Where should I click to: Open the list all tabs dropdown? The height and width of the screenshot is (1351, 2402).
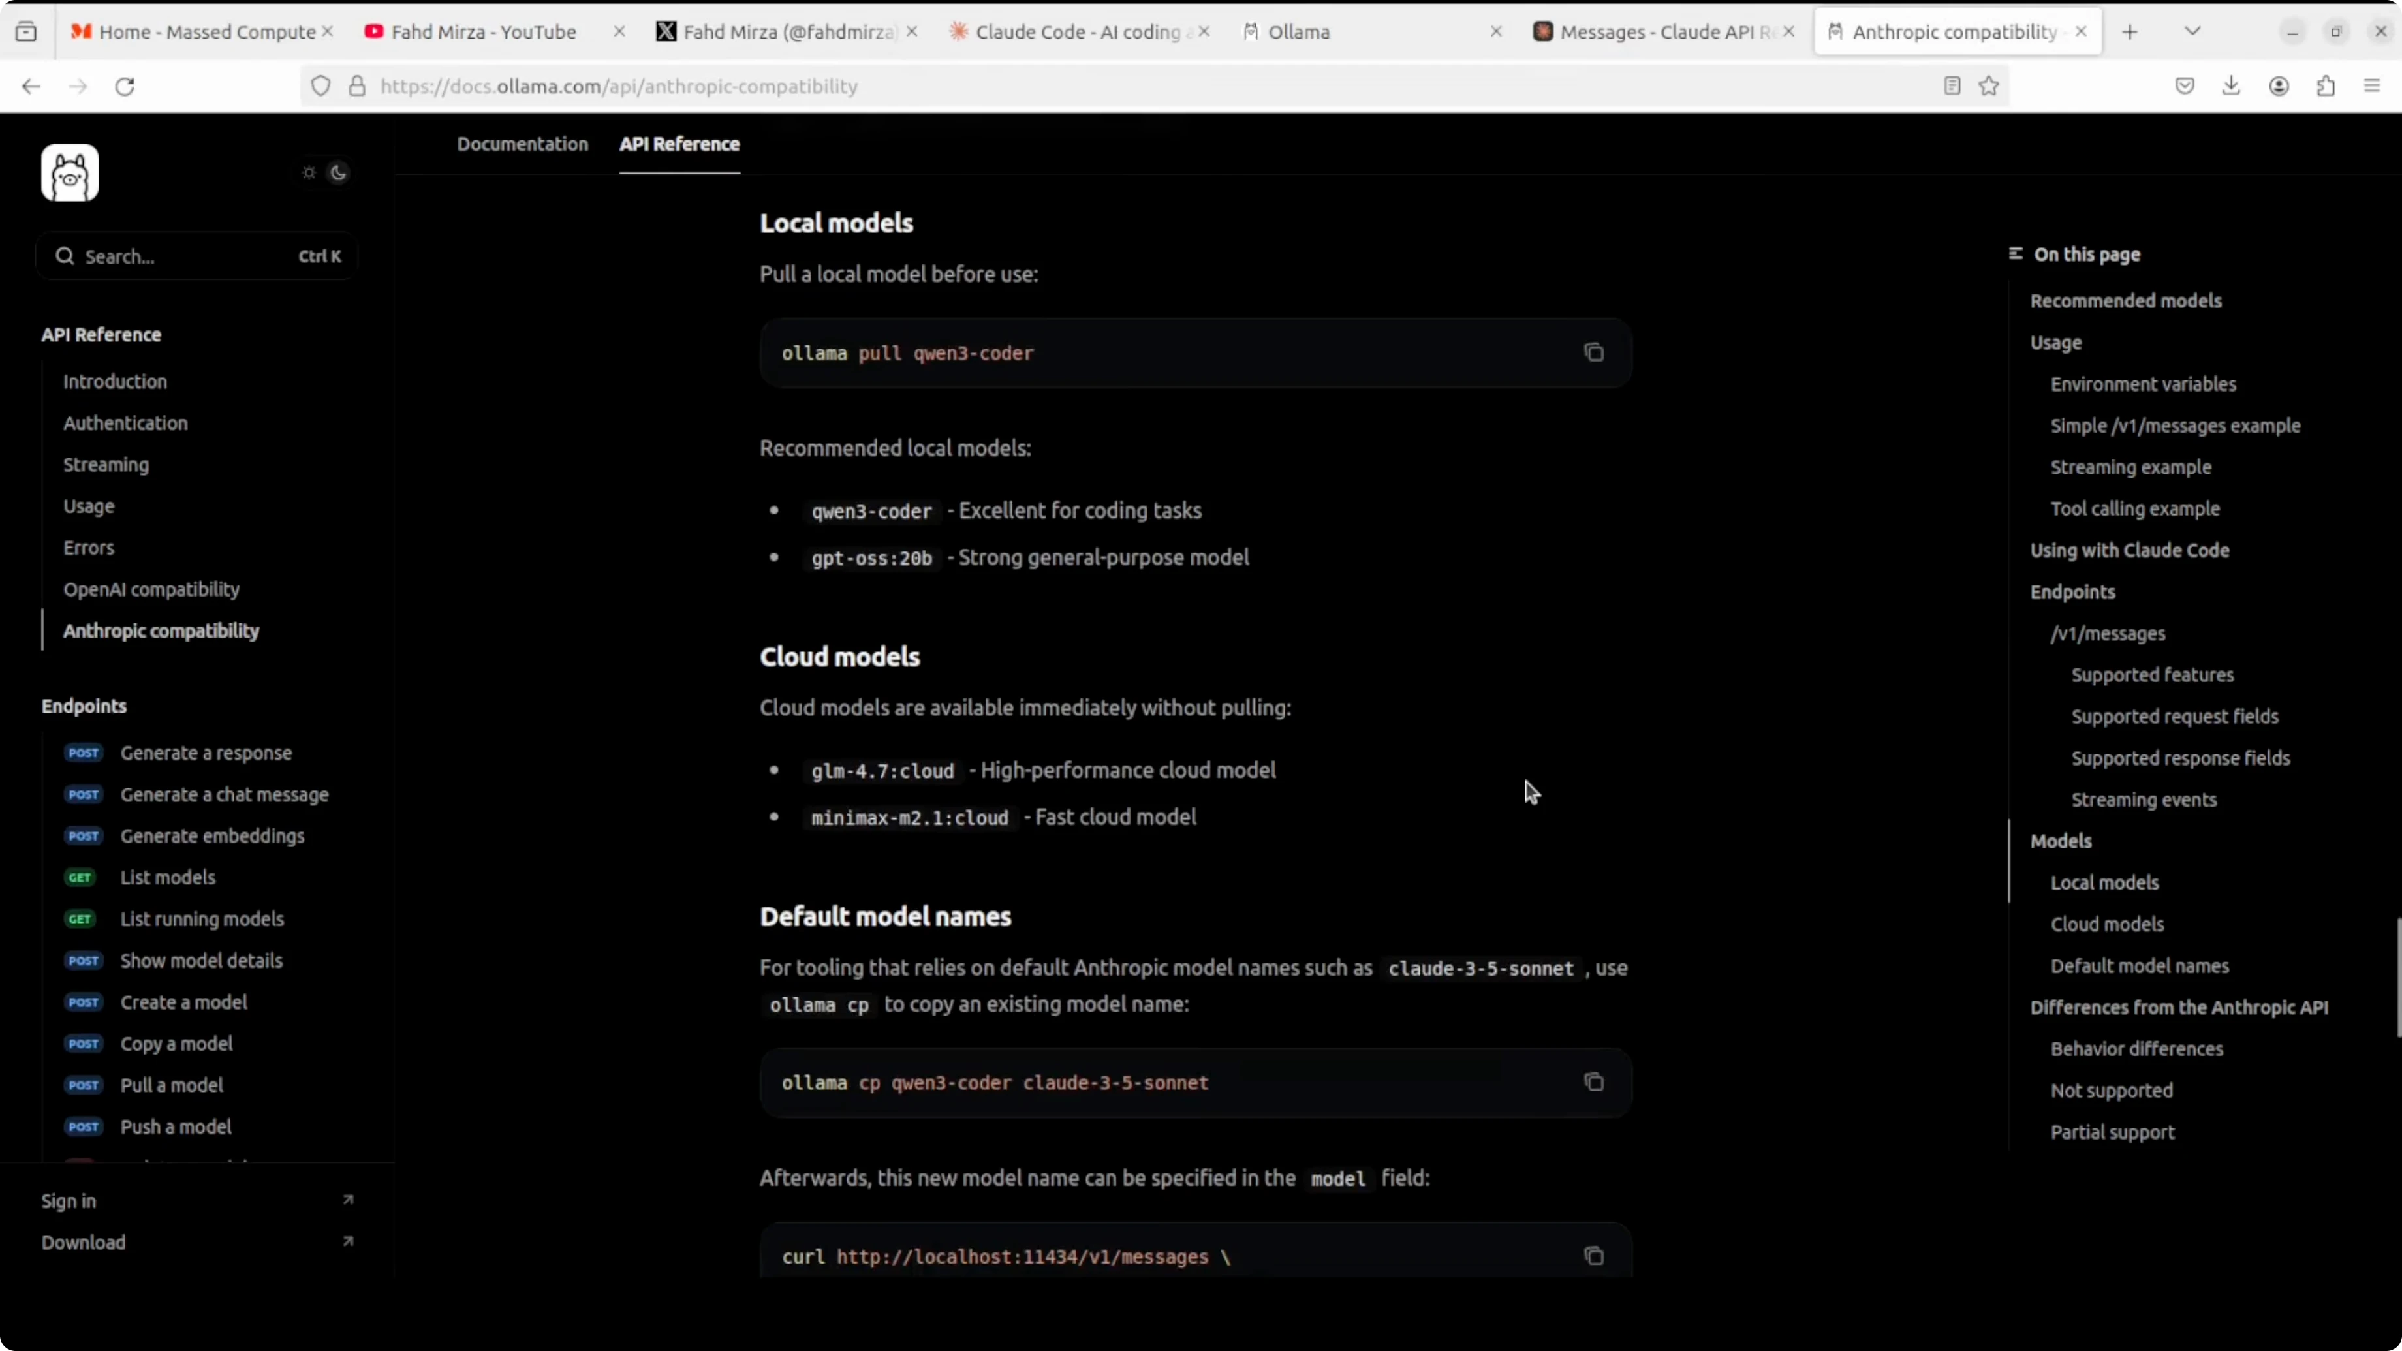2192,32
